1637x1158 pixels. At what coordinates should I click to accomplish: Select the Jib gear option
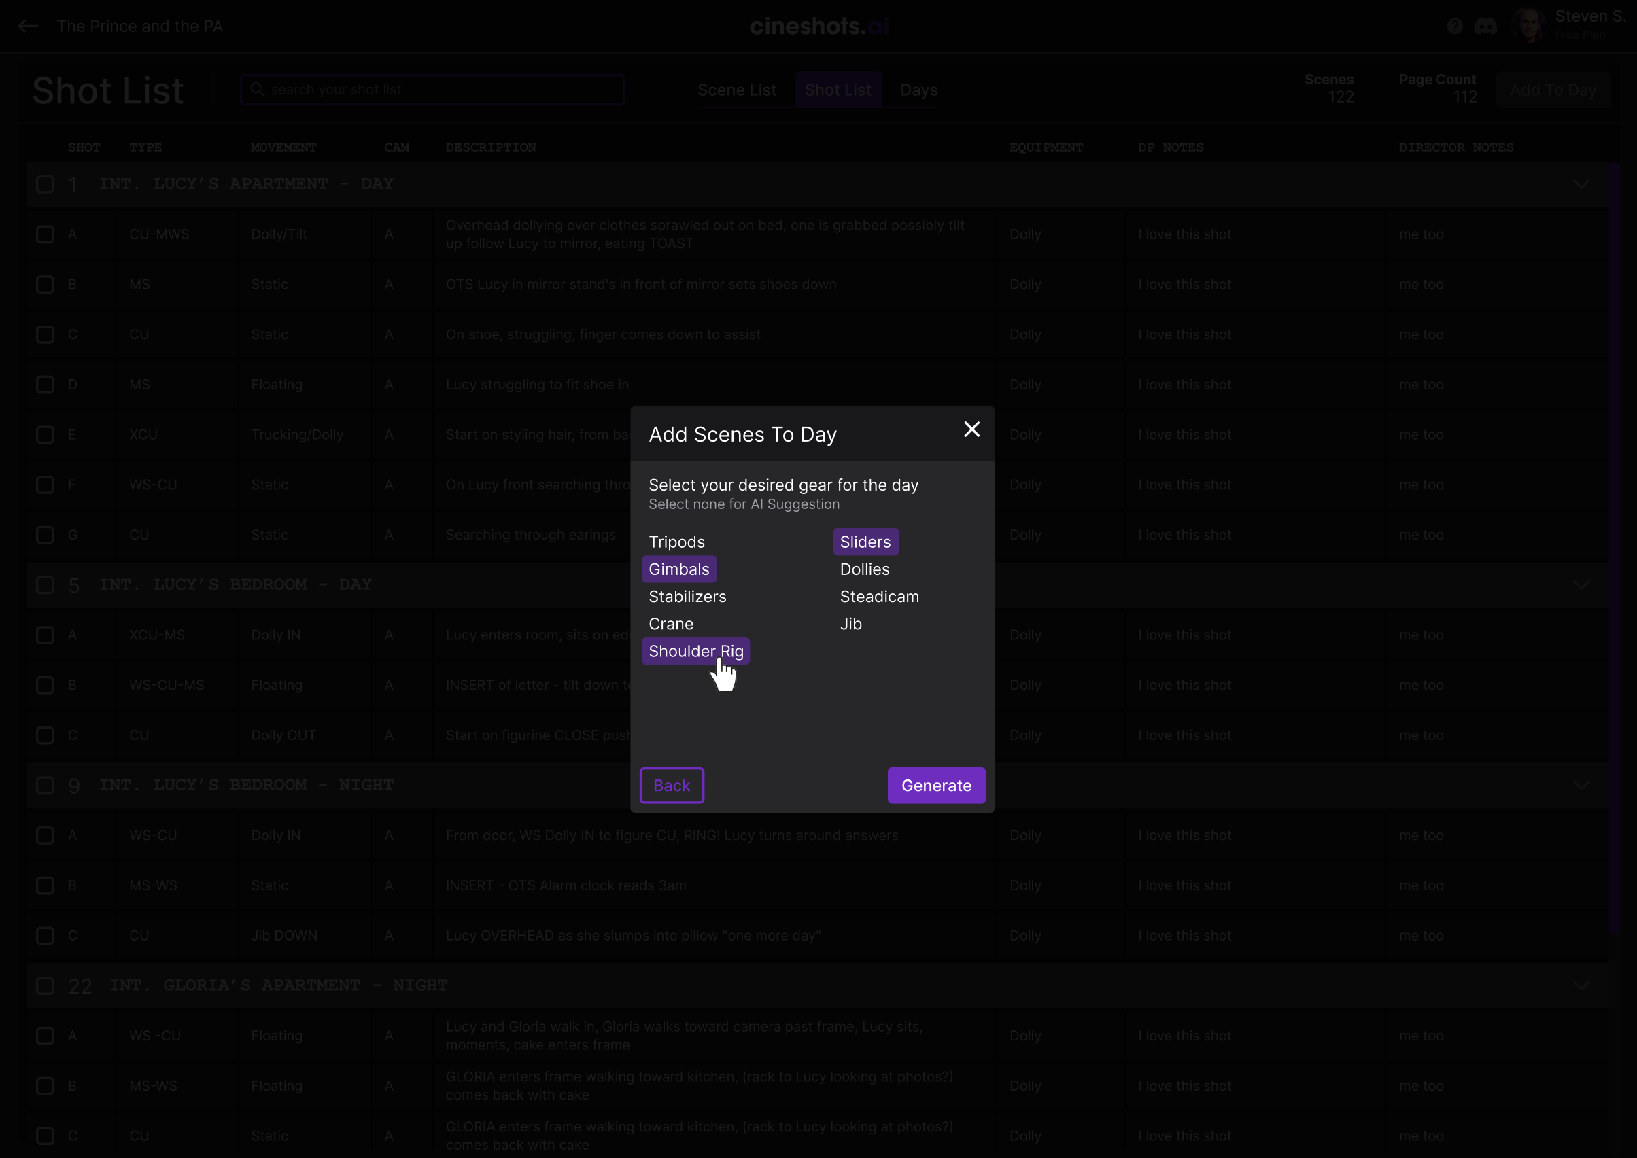[x=850, y=624]
